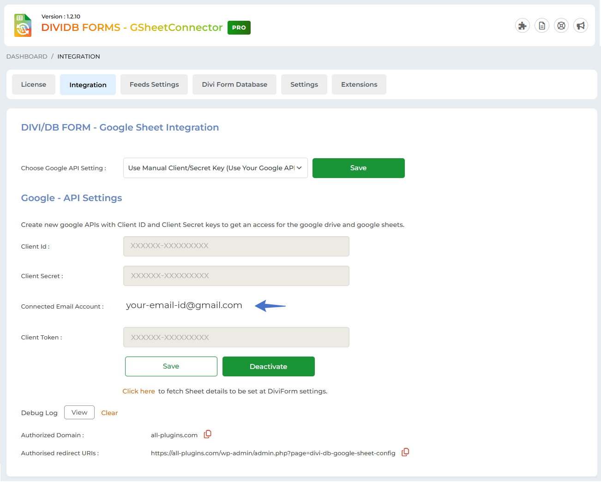This screenshot has height=482, width=601.
Task: Click the puzzle-piece plugins icon
Action: click(522, 26)
